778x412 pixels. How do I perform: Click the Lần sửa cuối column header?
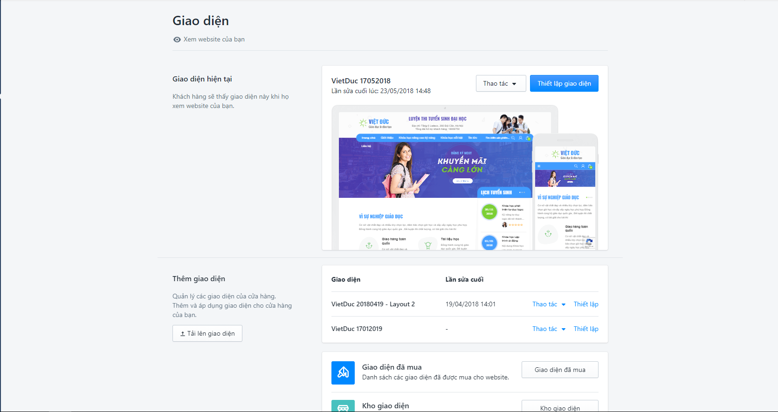click(x=464, y=279)
